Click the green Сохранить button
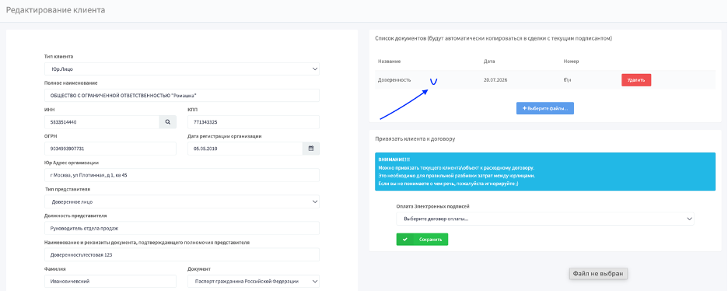Viewport: 728px width, 291px height. click(422, 240)
